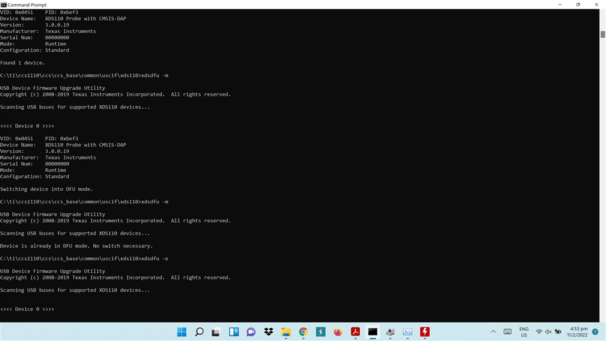This screenshot has height=341, width=606.
Task: Click the Command Prompt taskbar icon
Action: (x=372, y=332)
